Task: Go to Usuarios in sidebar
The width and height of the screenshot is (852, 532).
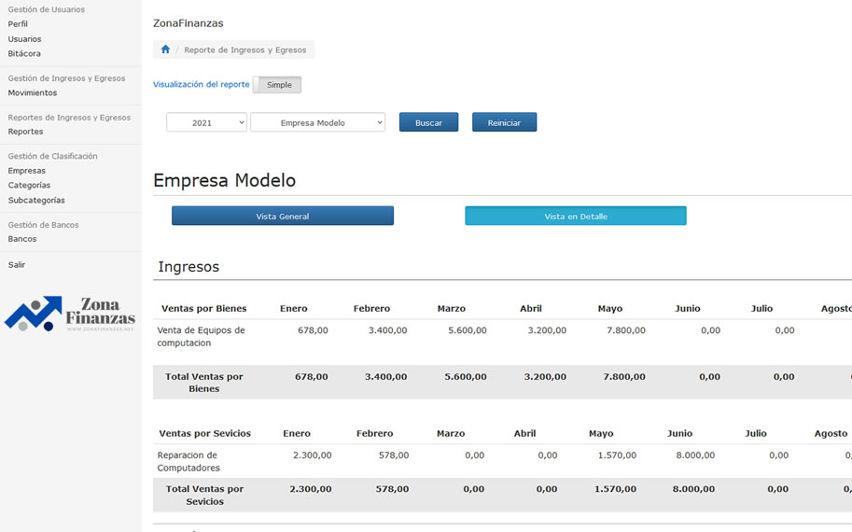Action: [x=24, y=39]
